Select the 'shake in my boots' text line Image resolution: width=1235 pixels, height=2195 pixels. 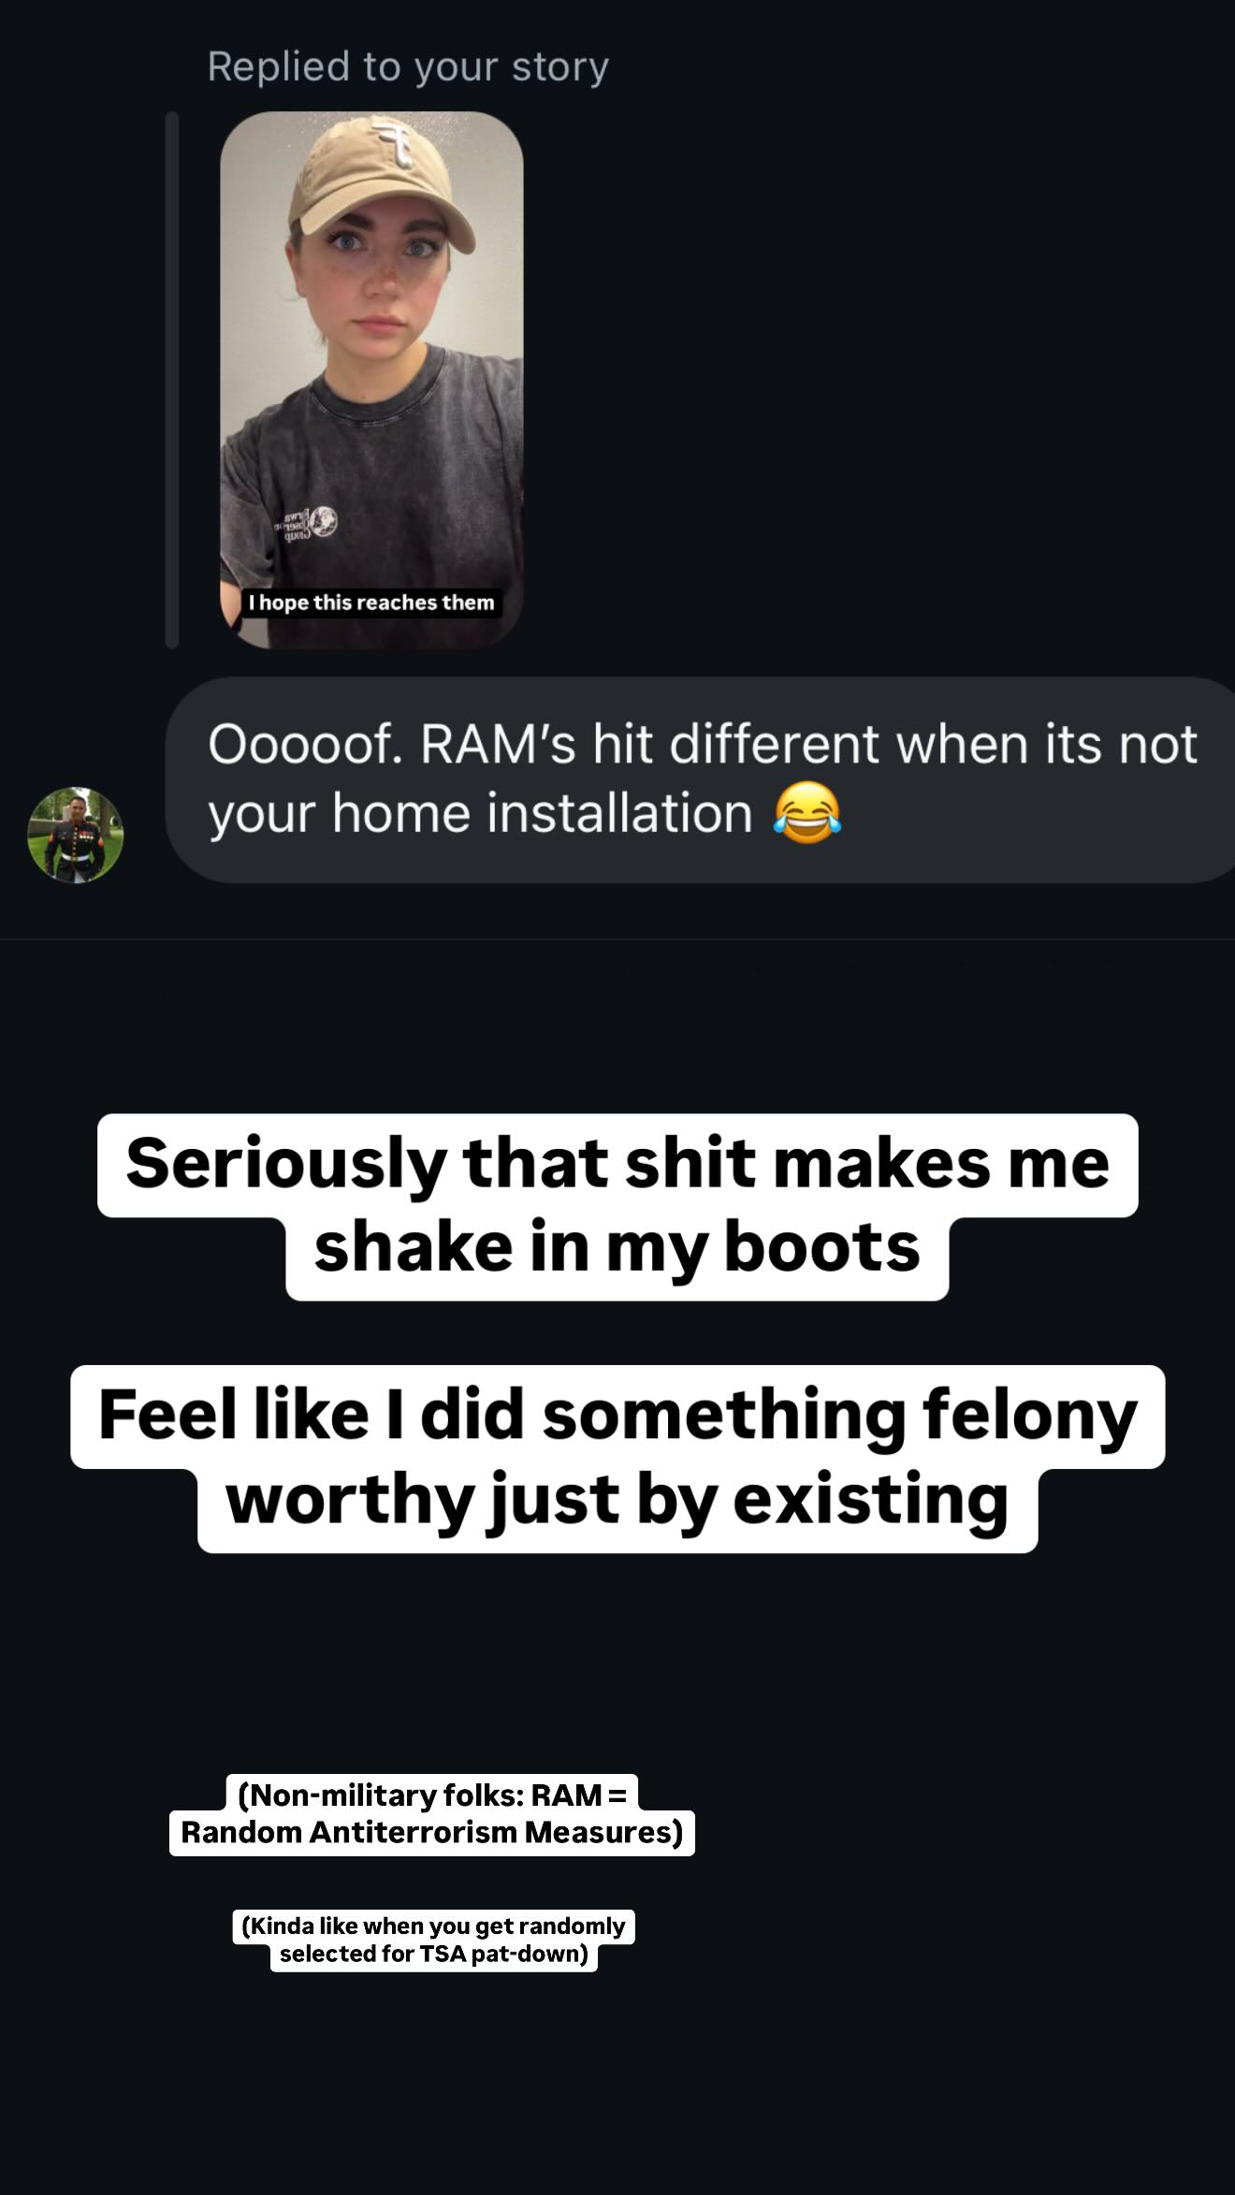617,1249
